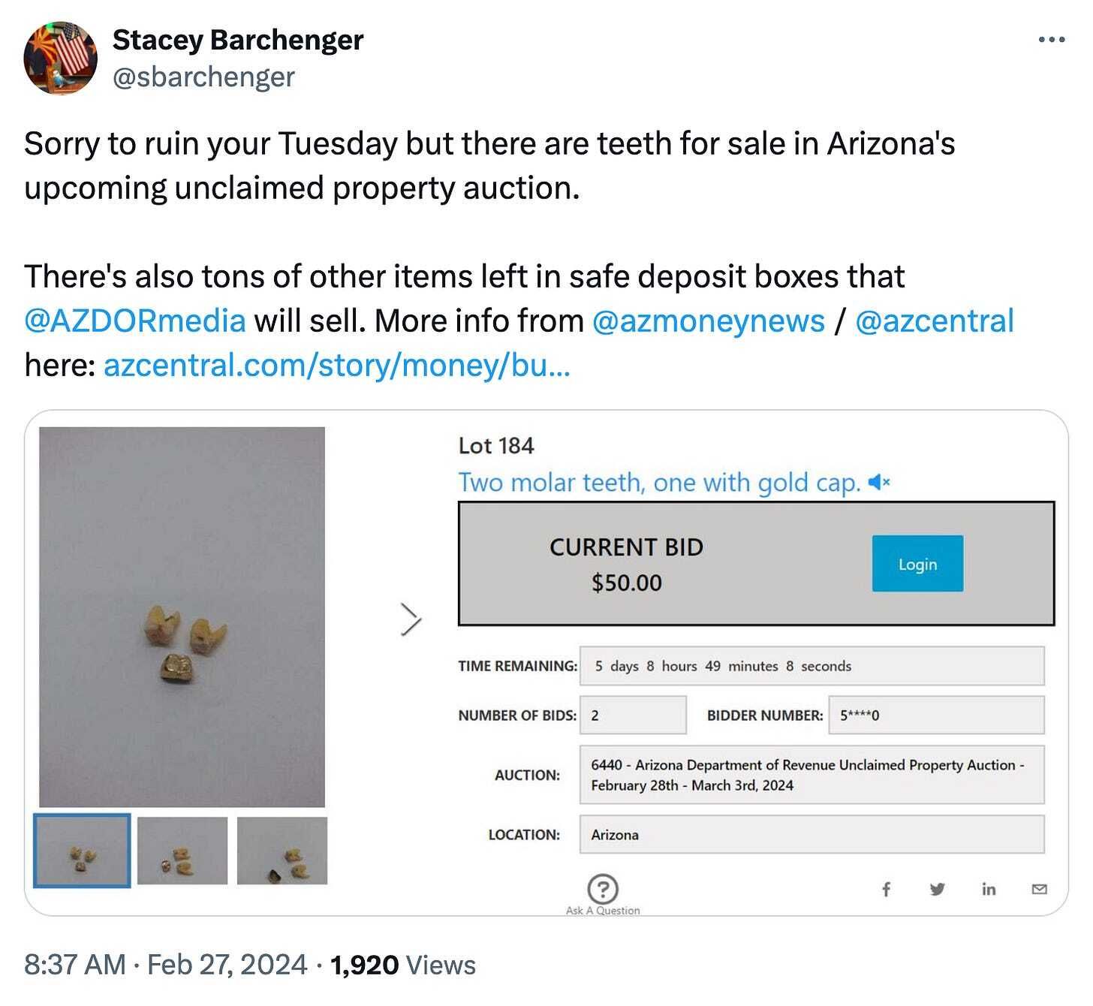Share the lot via LinkedIn icon

(989, 890)
